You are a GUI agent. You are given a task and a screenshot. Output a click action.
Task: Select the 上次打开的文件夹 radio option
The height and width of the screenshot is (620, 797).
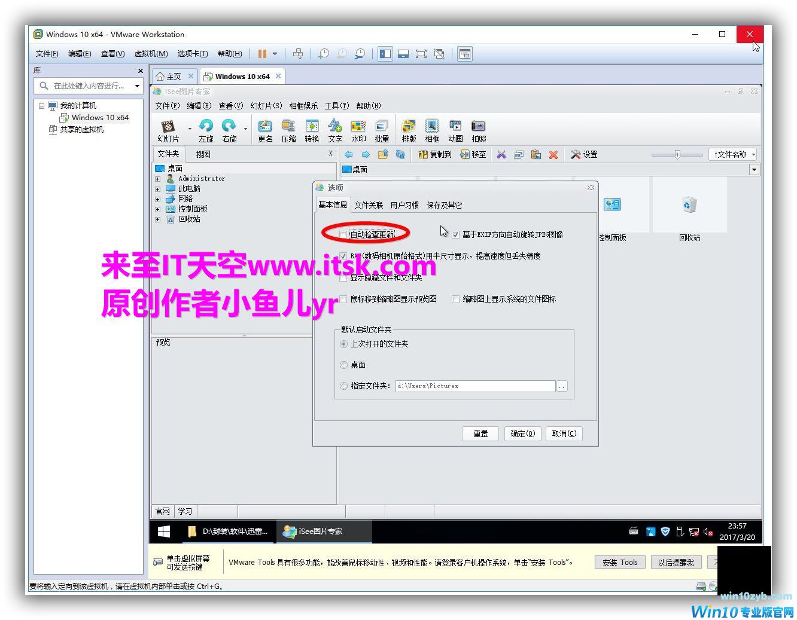pyautogui.click(x=343, y=344)
